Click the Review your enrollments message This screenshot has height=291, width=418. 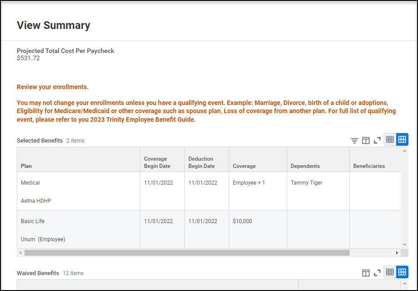(x=53, y=87)
